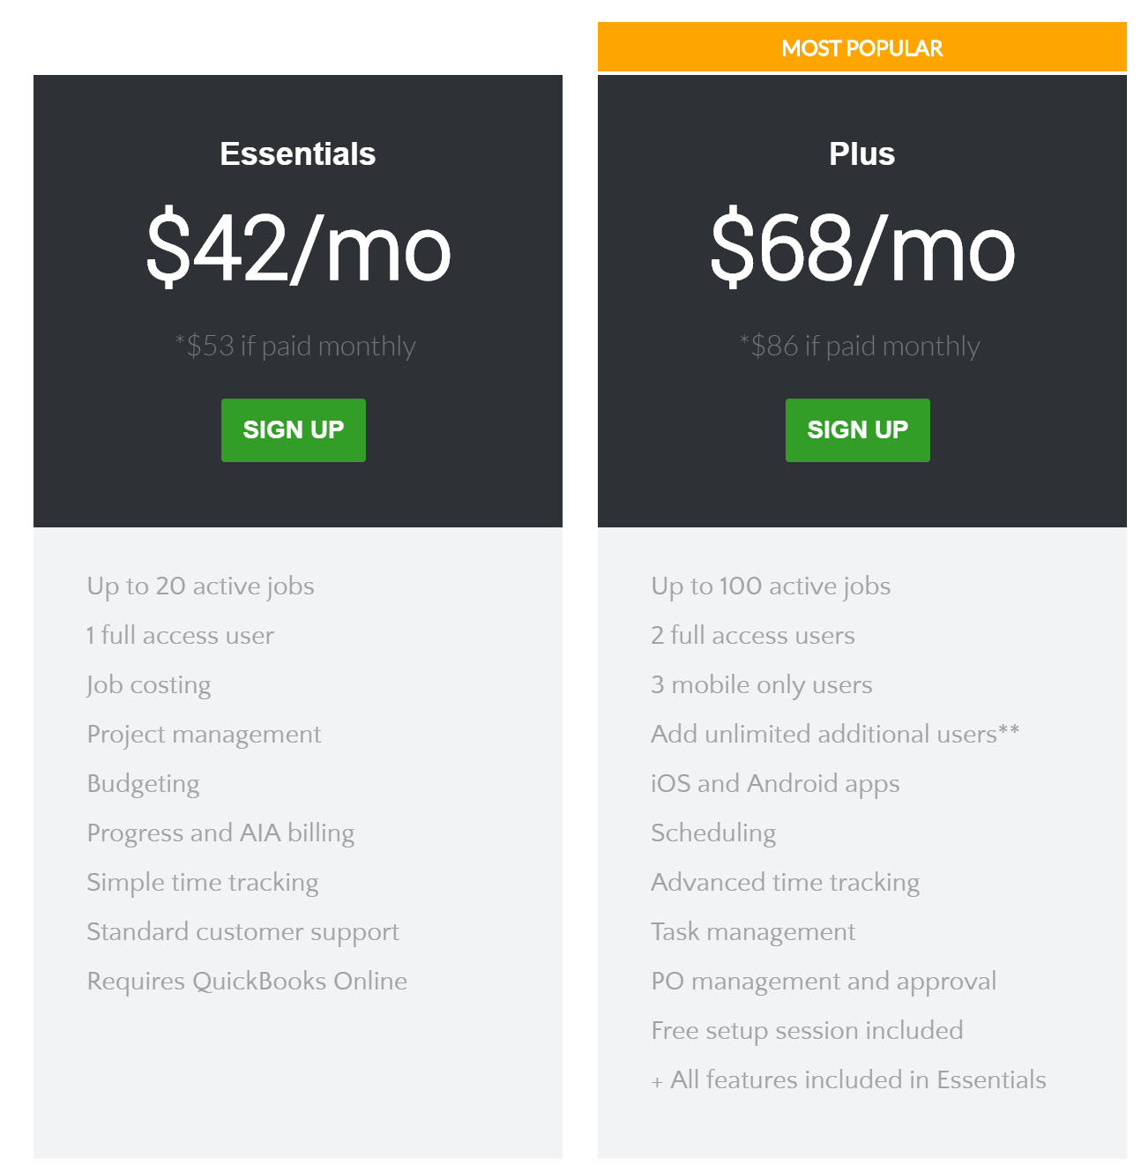The height and width of the screenshot is (1165, 1141).
Task: Click Progress and AIA billing feature
Action: (x=220, y=833)
